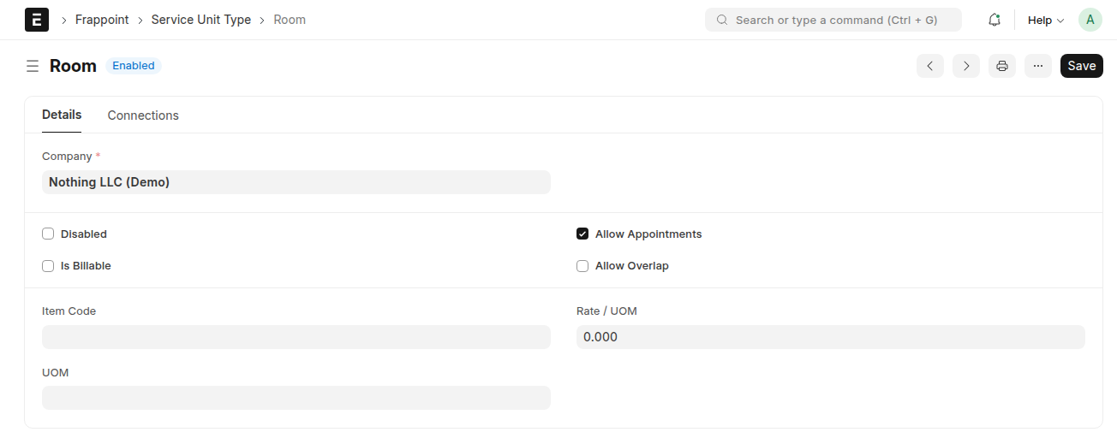Switch to the Connections tab
Viewport: 1117px width, 444px height.
143,115
